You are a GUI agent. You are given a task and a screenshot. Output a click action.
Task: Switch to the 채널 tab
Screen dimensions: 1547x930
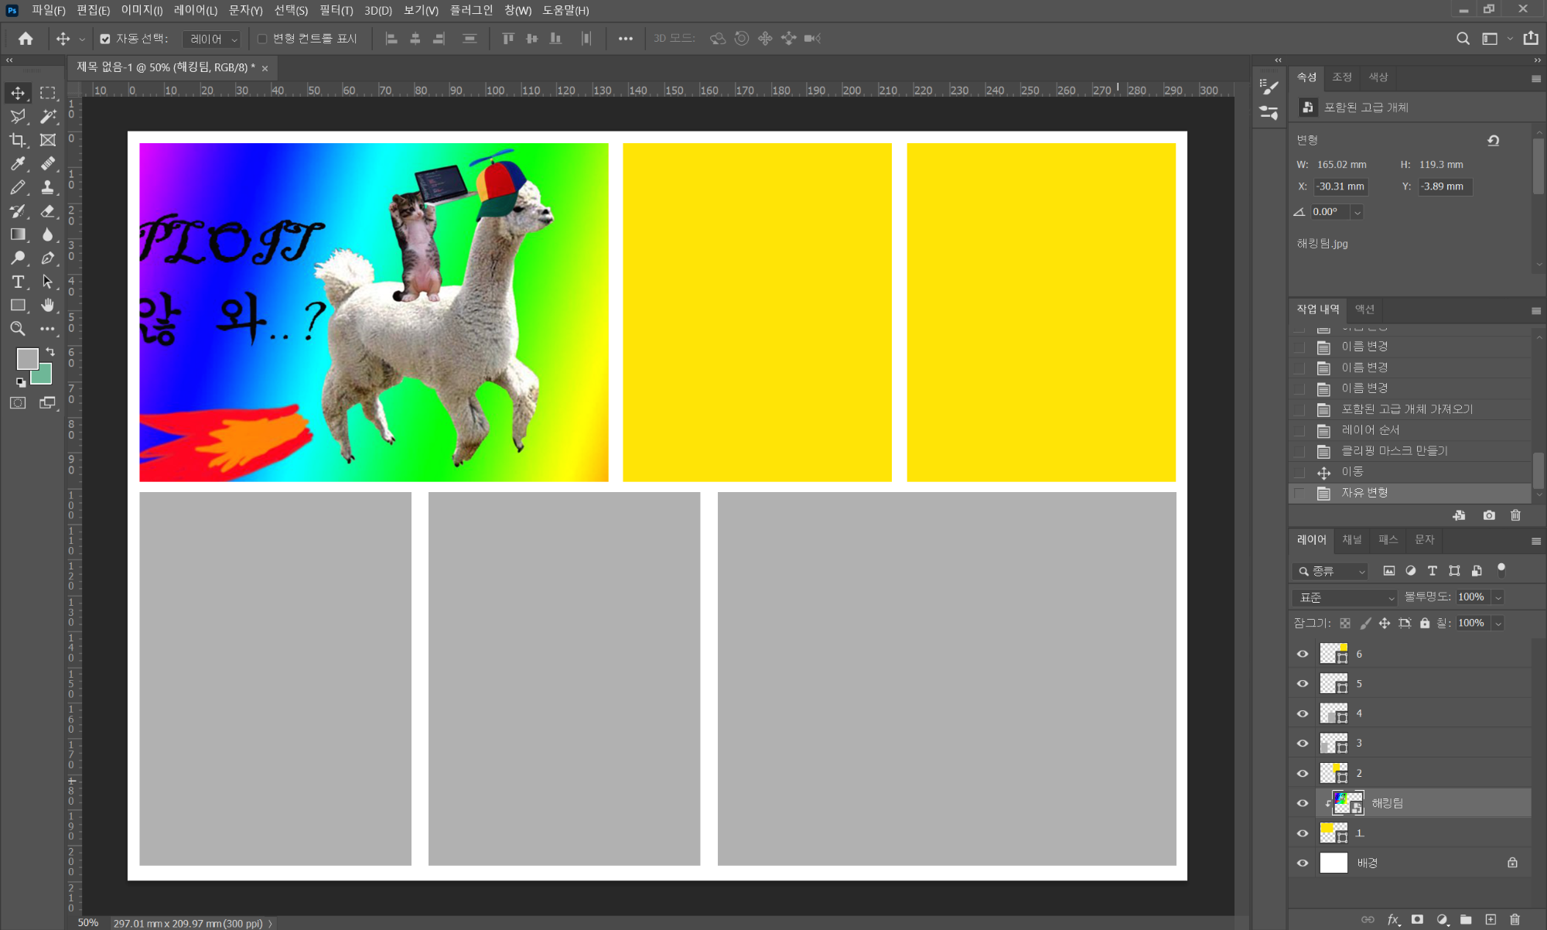coord(1351,539)
